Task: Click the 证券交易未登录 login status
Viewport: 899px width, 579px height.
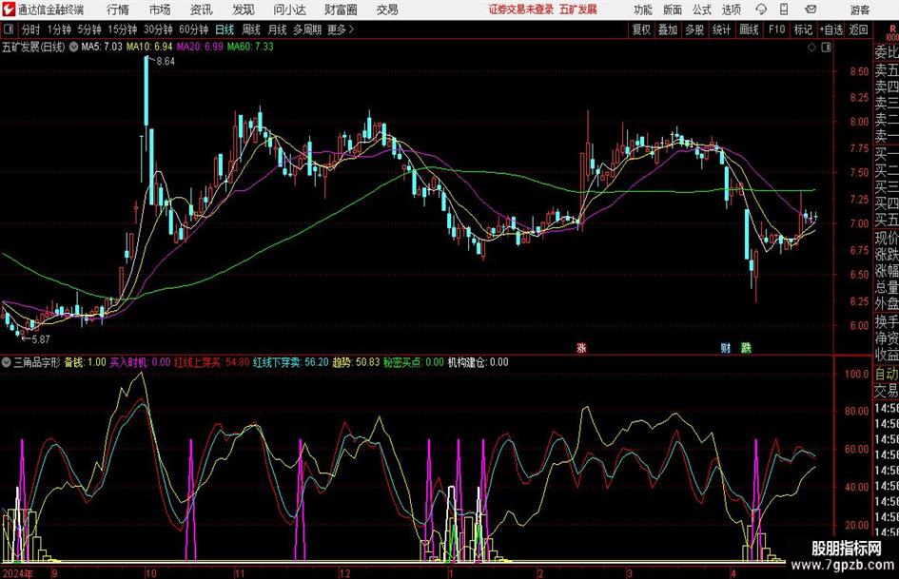Action: pyautogui.click(x=521, y=10)
